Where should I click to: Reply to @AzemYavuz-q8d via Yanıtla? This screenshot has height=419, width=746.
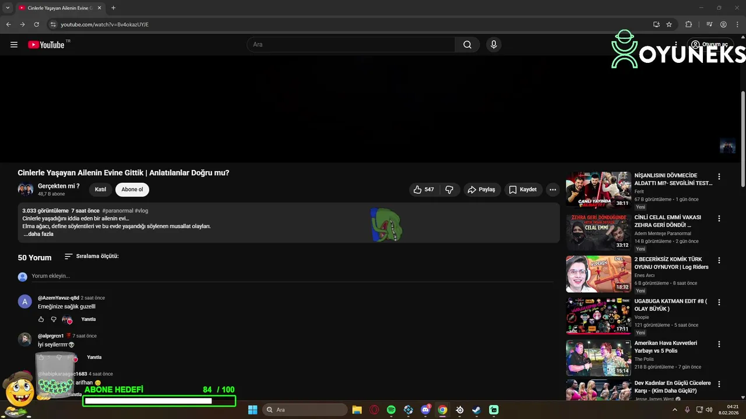(x=89, y=319)
